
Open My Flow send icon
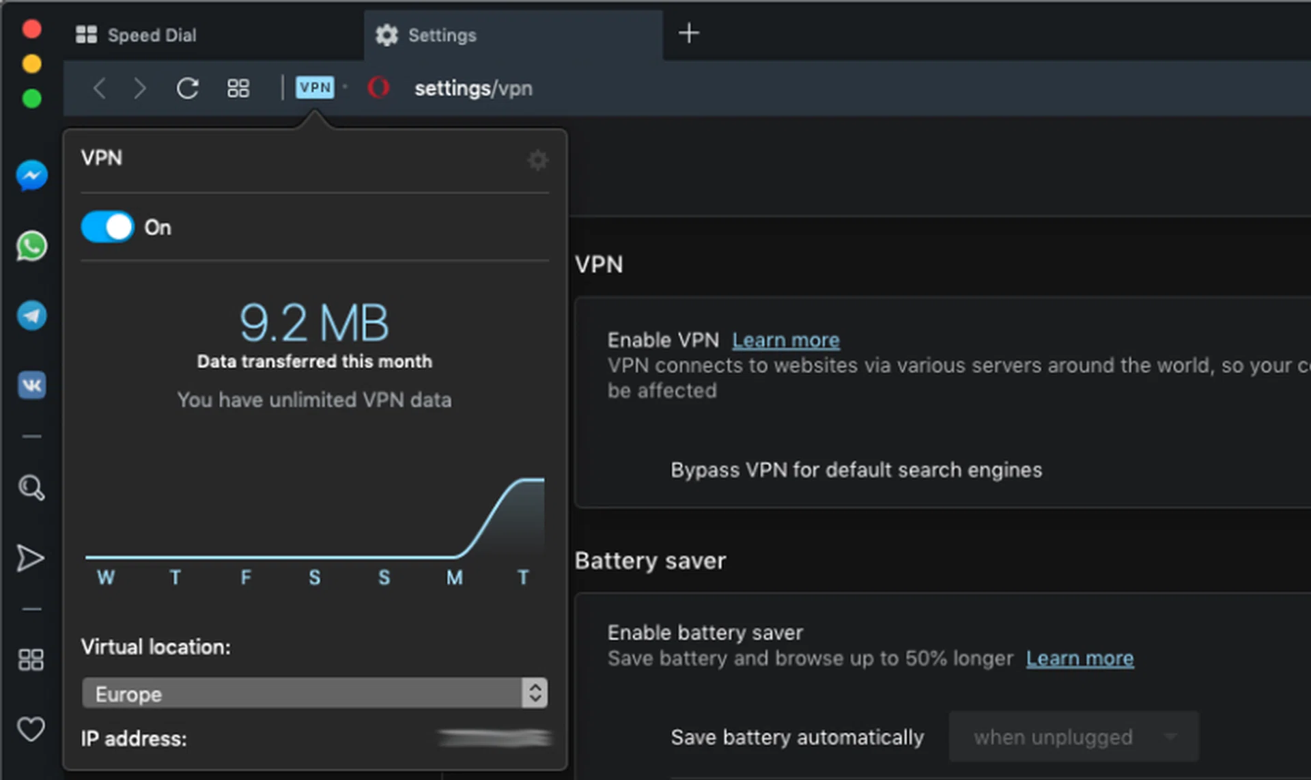click(x=30, y=558)
